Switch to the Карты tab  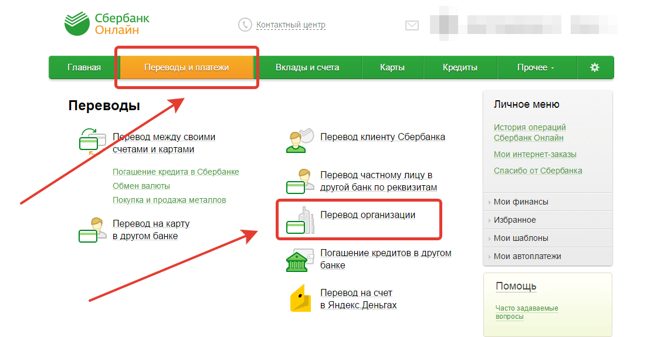392,67
